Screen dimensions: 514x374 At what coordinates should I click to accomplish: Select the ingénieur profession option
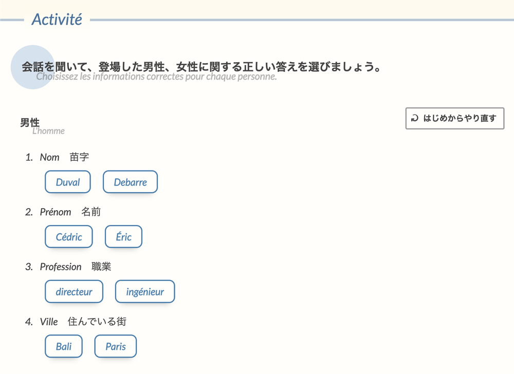[145, 292]
